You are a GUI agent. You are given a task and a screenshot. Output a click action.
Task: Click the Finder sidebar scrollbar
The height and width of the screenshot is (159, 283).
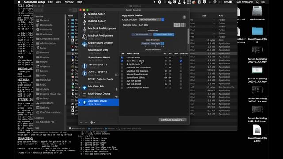[65, 60]
